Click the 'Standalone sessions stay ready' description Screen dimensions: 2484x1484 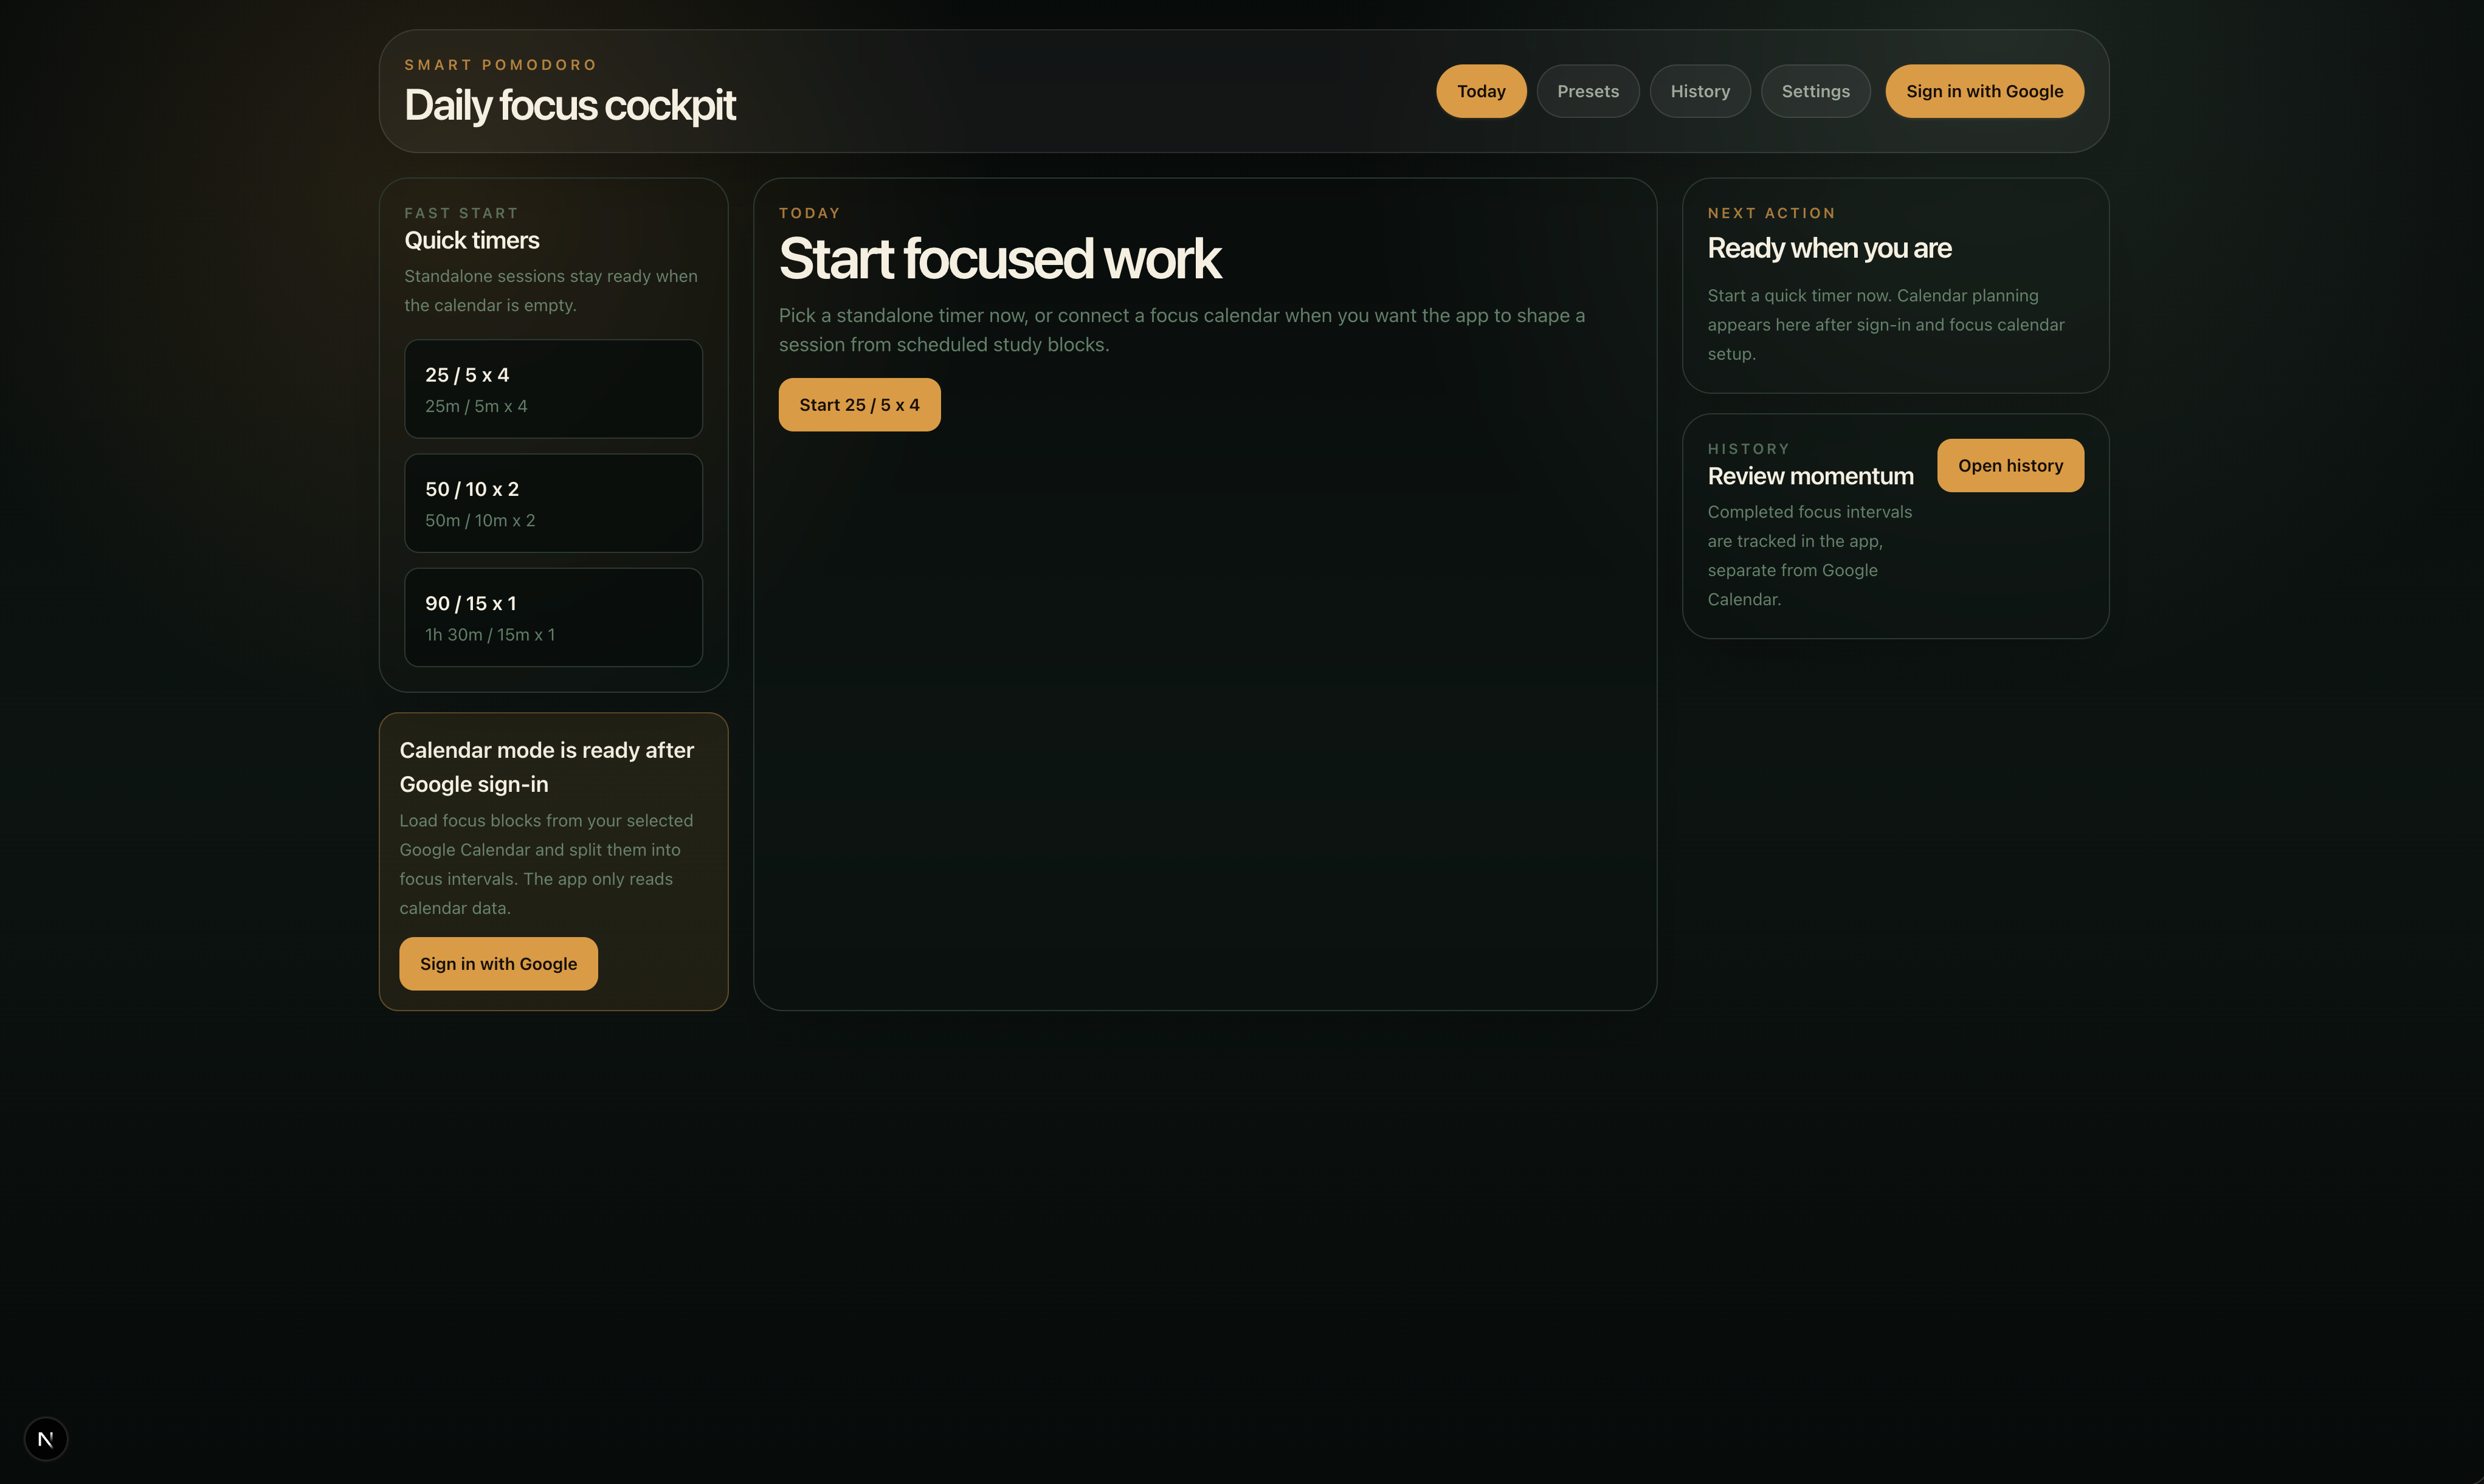tap(550, 290)
